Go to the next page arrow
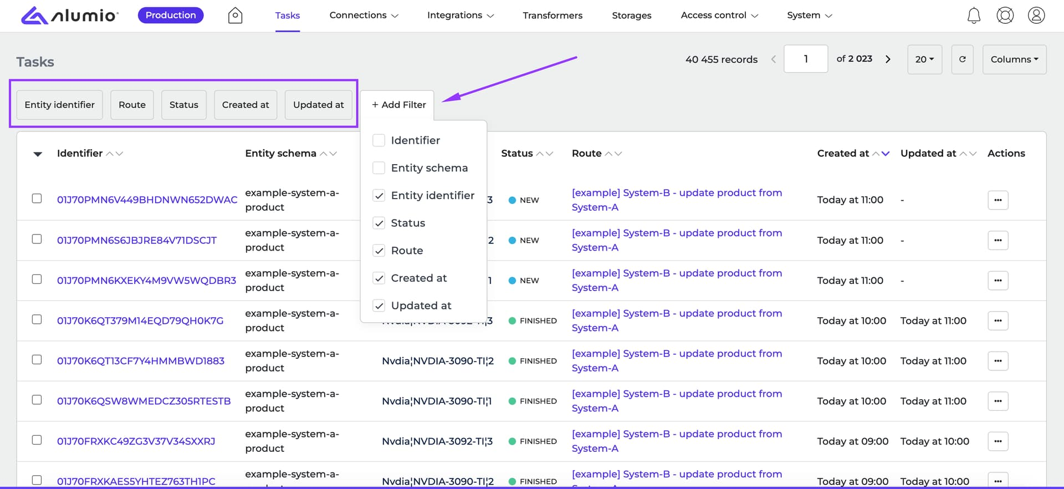The image size is (1064, 489). point(888,59)
